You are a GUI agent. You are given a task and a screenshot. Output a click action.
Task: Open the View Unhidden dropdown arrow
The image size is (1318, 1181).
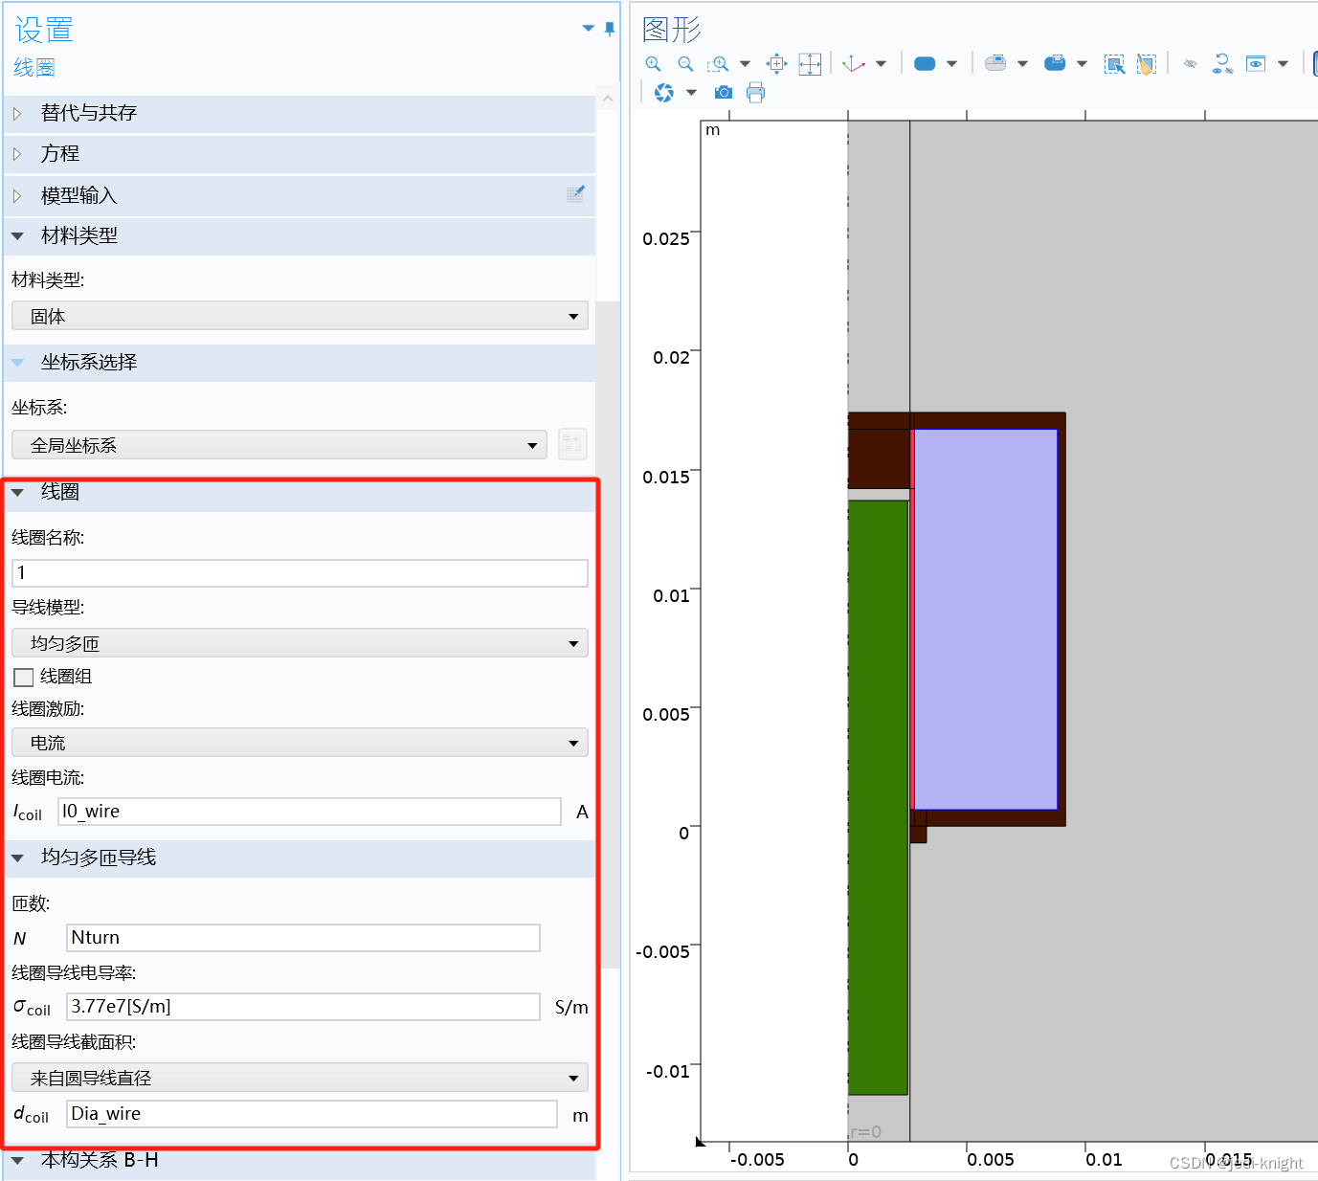coord(1283,64)
